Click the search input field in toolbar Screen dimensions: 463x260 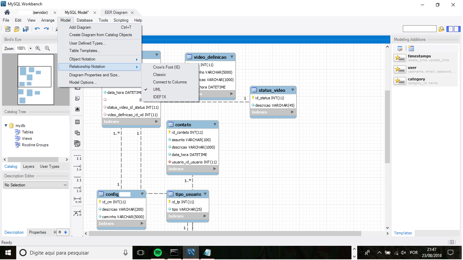click(x=419, y=29)
